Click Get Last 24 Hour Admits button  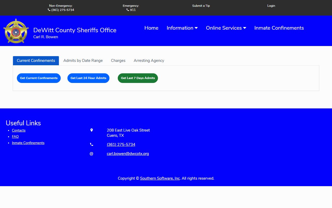[x=88, y=78]
